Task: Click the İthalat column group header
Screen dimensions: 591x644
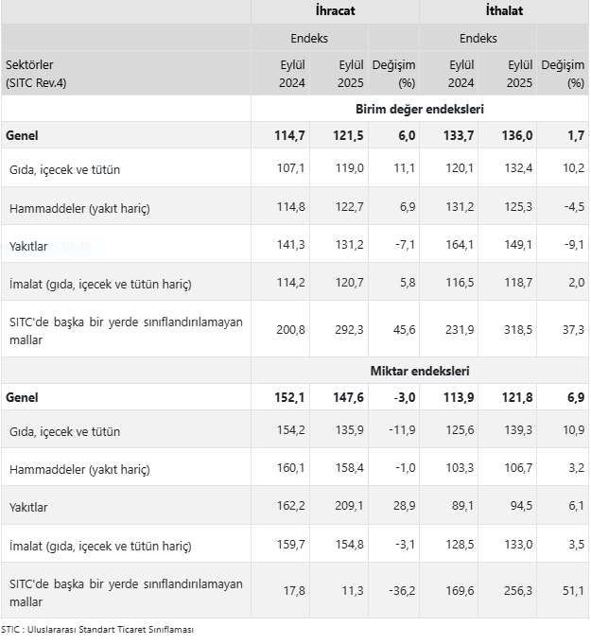Action: pyautogui.click(x=504, y=11)
